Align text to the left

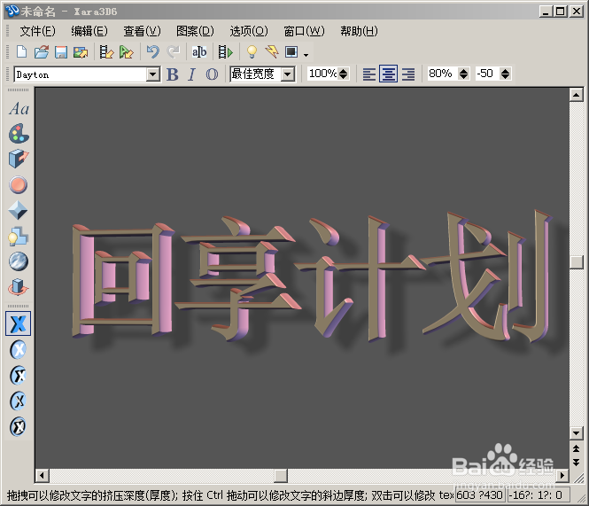[x=368, y=74]
